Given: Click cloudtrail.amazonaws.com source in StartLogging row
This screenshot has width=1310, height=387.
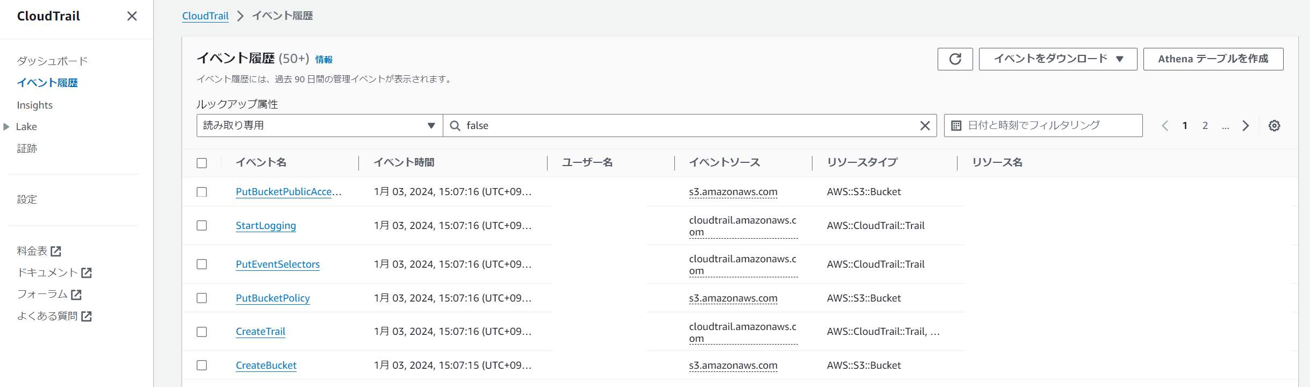Looking at the screenshot, I should click(x=743, y=226).
